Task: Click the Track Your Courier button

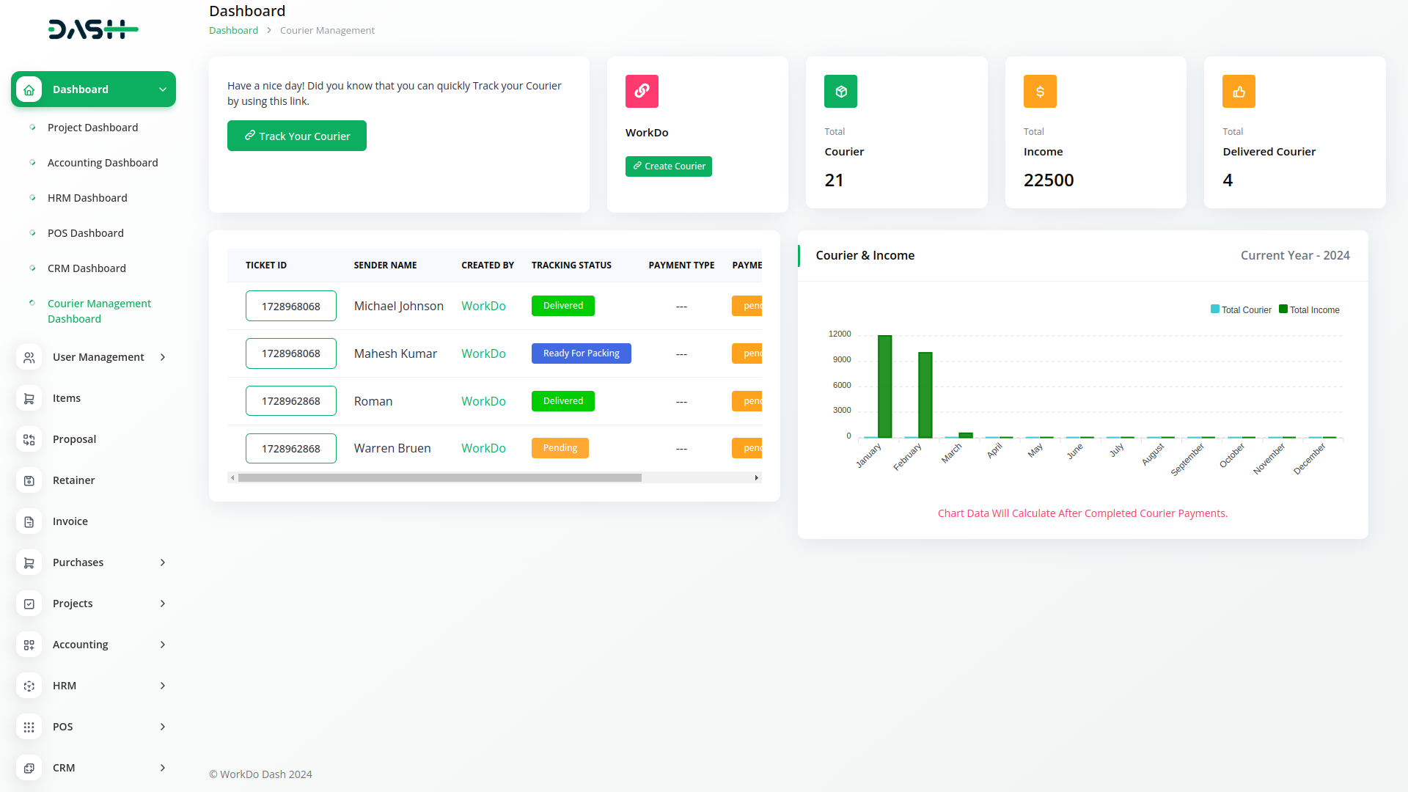Action: pyautogui.click(x=297, y=136)
